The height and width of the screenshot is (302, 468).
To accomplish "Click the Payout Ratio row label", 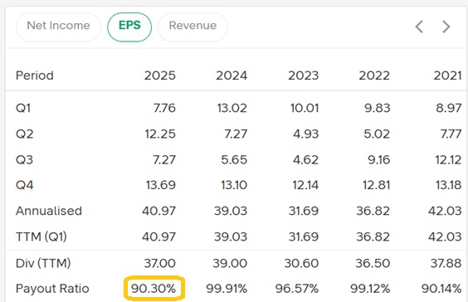I will pos(52,289).
